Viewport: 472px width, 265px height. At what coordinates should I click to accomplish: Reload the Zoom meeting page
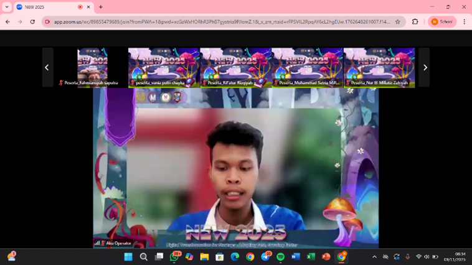click(32, 22)
